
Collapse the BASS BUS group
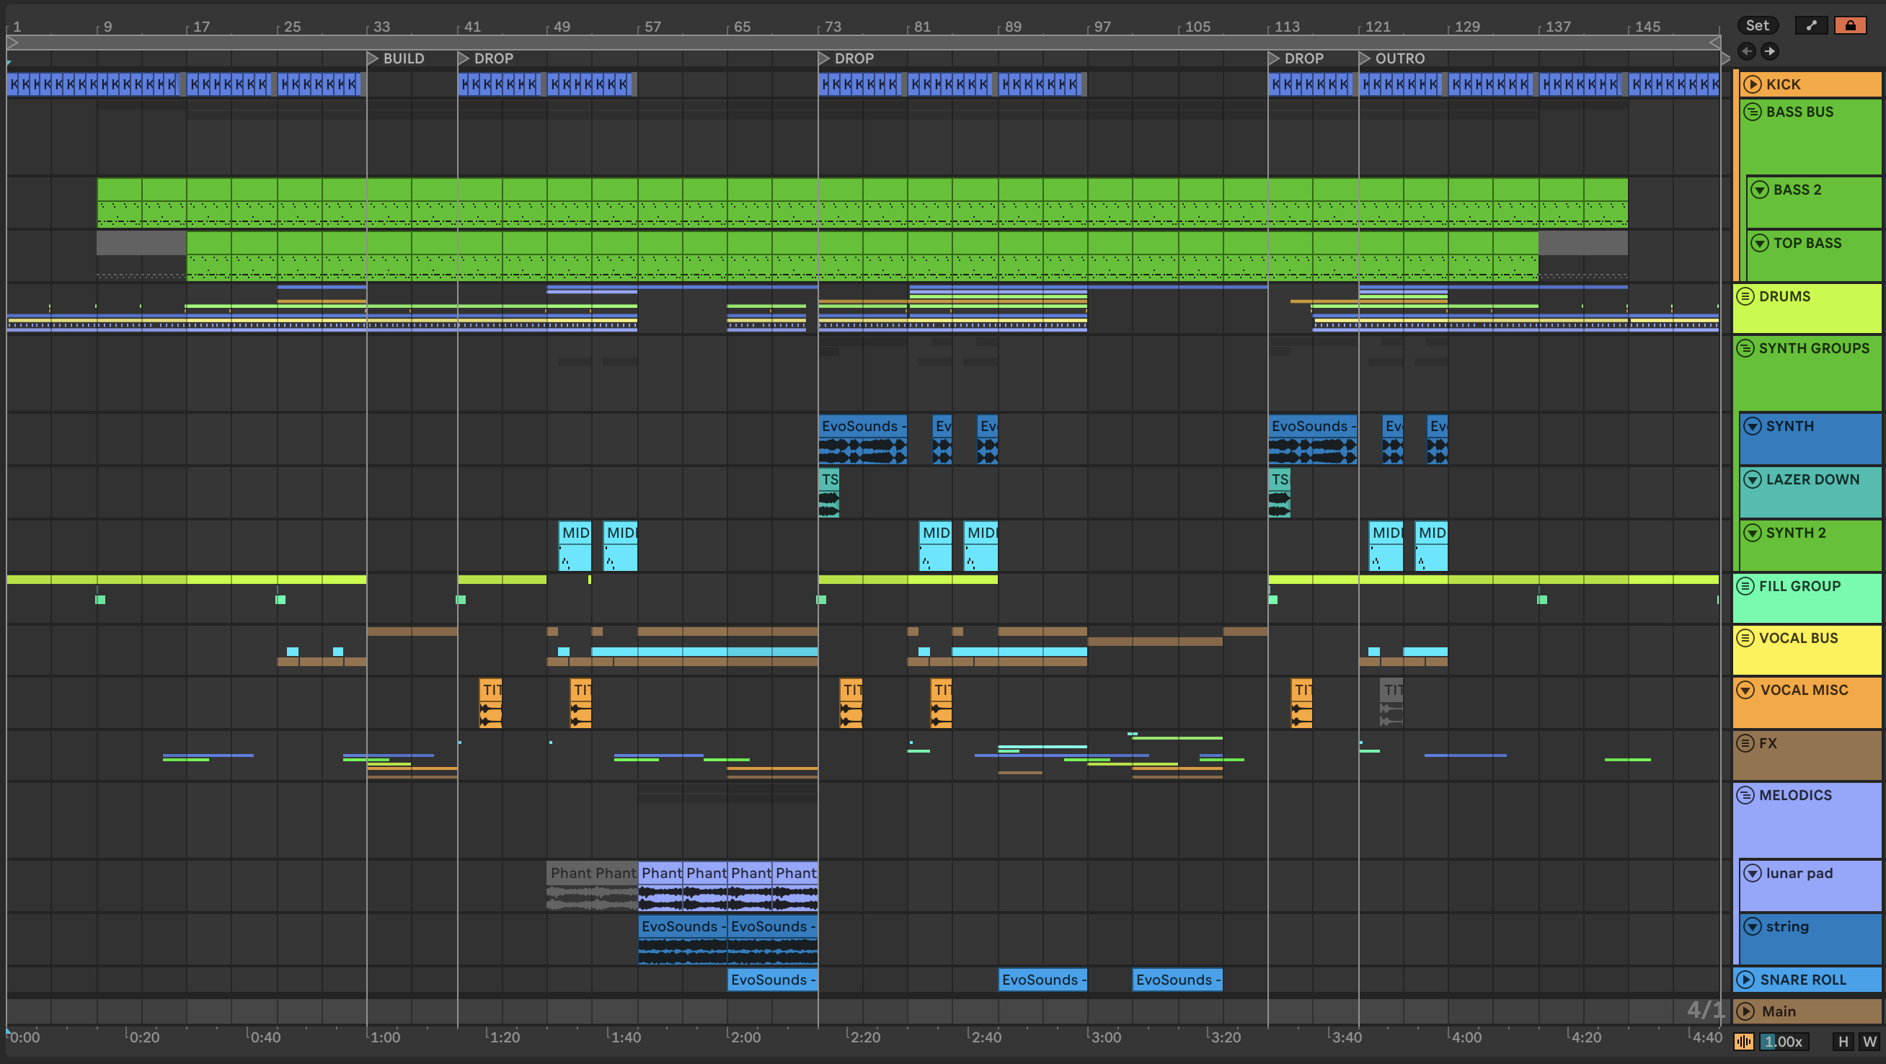click(1752, 112)
